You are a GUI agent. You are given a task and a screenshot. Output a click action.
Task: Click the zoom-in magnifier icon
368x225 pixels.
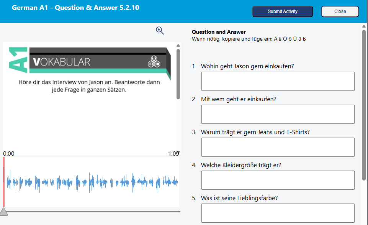tap(160, 31)
